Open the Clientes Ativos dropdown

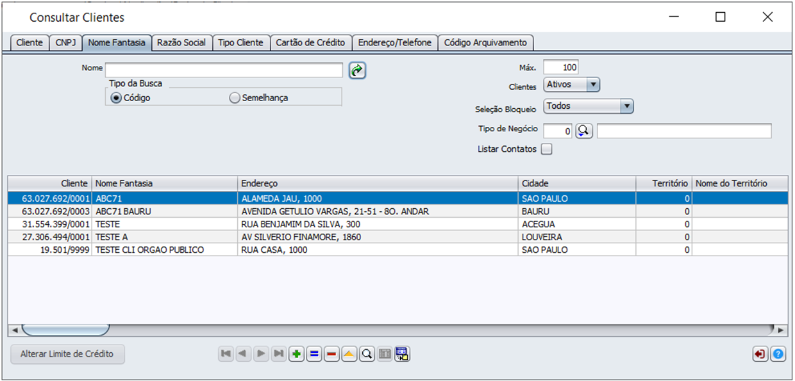tap(572, 85)
